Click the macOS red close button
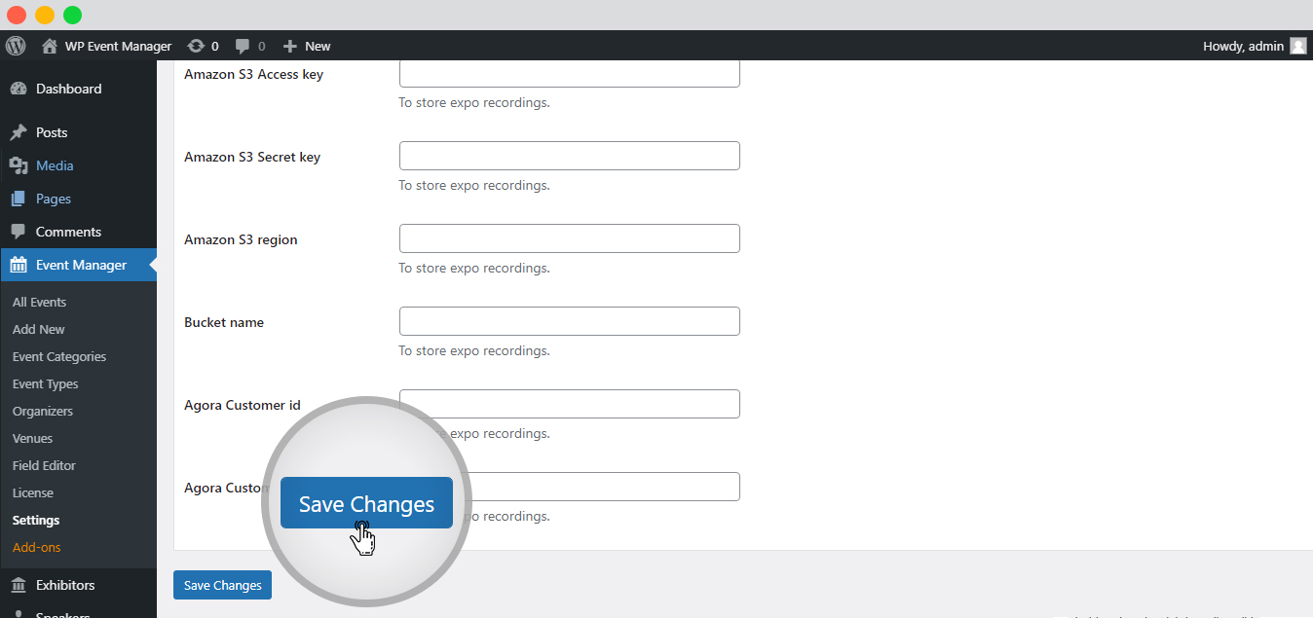The height and width of the screenshot is (618, 1313). (17, 15)
